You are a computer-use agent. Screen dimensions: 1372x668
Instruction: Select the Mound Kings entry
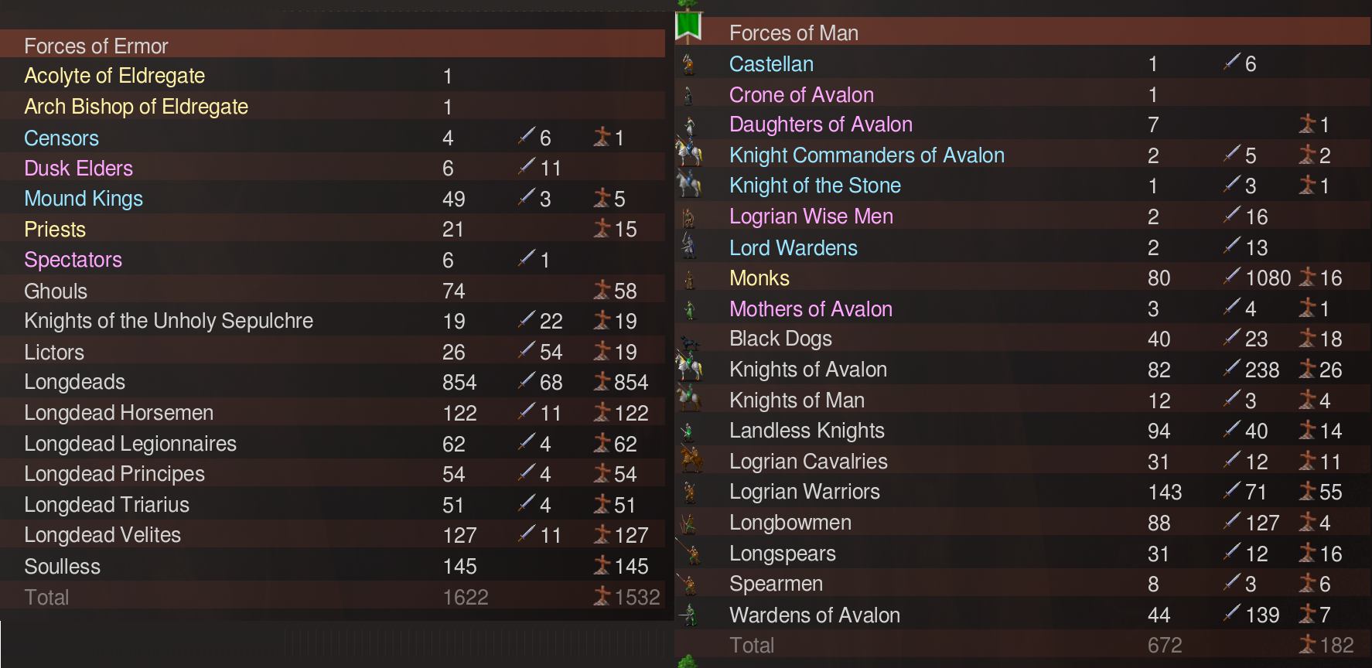84,199
